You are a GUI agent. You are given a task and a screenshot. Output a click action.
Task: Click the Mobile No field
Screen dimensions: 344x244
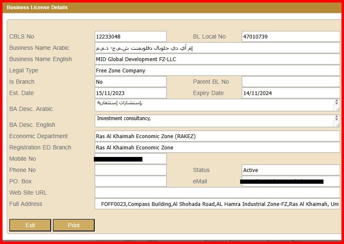click(x=131, y=159)
